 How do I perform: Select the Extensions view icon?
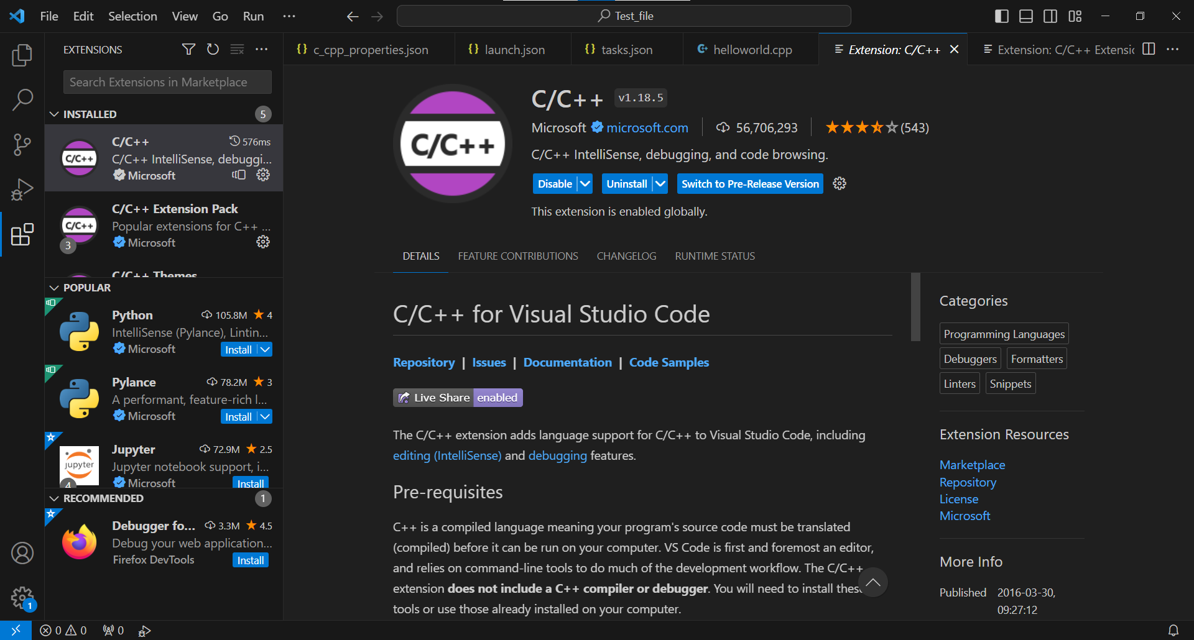[x=22, y=234]
